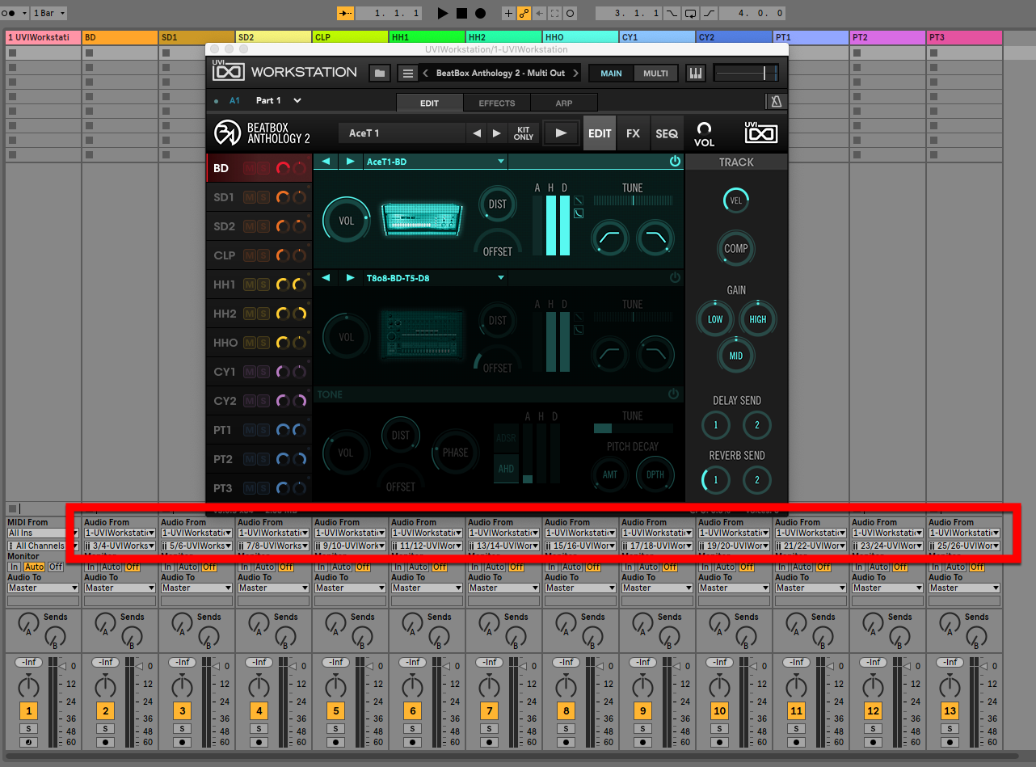This screenshot has width=1036, height=767.
Task: Click the TONE section TUNE slider
Action: pyautogui.click(x=633, y=428)
